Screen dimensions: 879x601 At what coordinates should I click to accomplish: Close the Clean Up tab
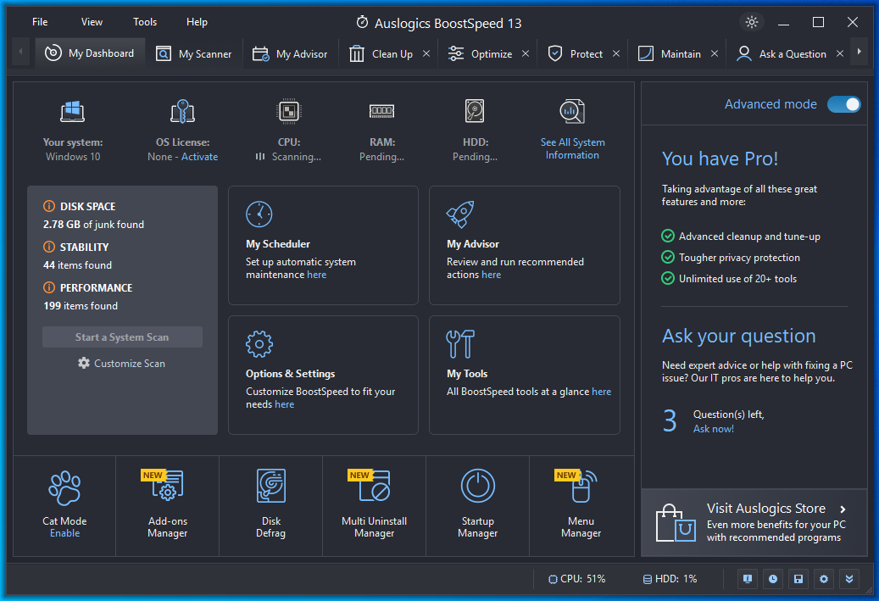[x=426, y=53]
